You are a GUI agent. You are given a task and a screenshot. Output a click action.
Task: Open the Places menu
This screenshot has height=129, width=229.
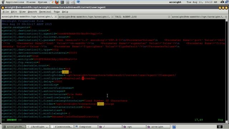[x=31, y=2]
